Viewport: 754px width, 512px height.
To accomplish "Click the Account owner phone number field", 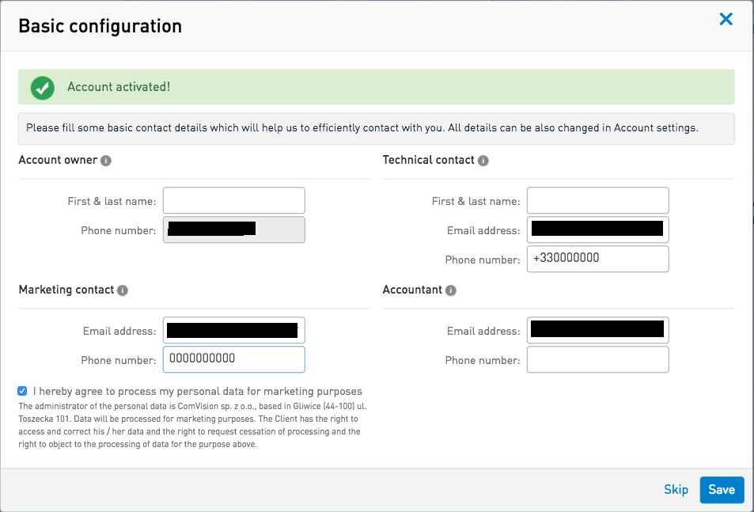I will [233, 229].
